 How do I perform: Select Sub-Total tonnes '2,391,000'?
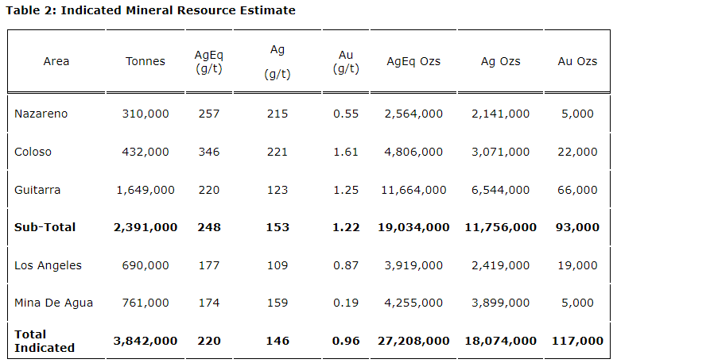click(146, 227)
